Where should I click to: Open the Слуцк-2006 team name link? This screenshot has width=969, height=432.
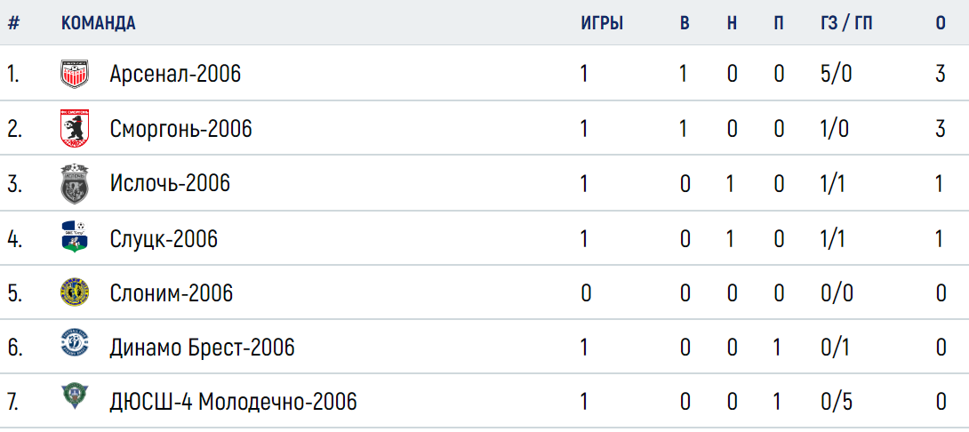164,238
